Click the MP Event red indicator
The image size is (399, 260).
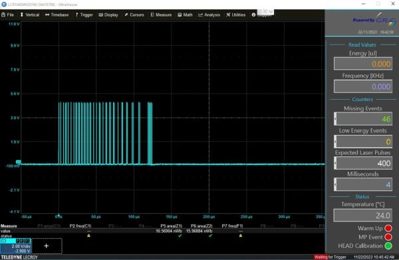tap(388, 237)
